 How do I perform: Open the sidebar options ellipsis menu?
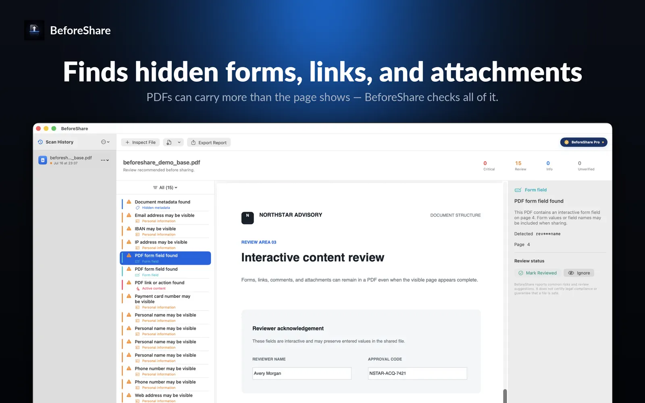(105, 142)
